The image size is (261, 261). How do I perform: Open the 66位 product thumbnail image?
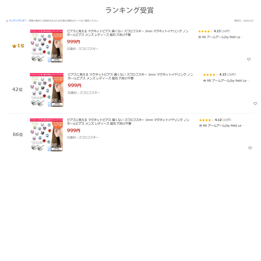click(46, 135)
